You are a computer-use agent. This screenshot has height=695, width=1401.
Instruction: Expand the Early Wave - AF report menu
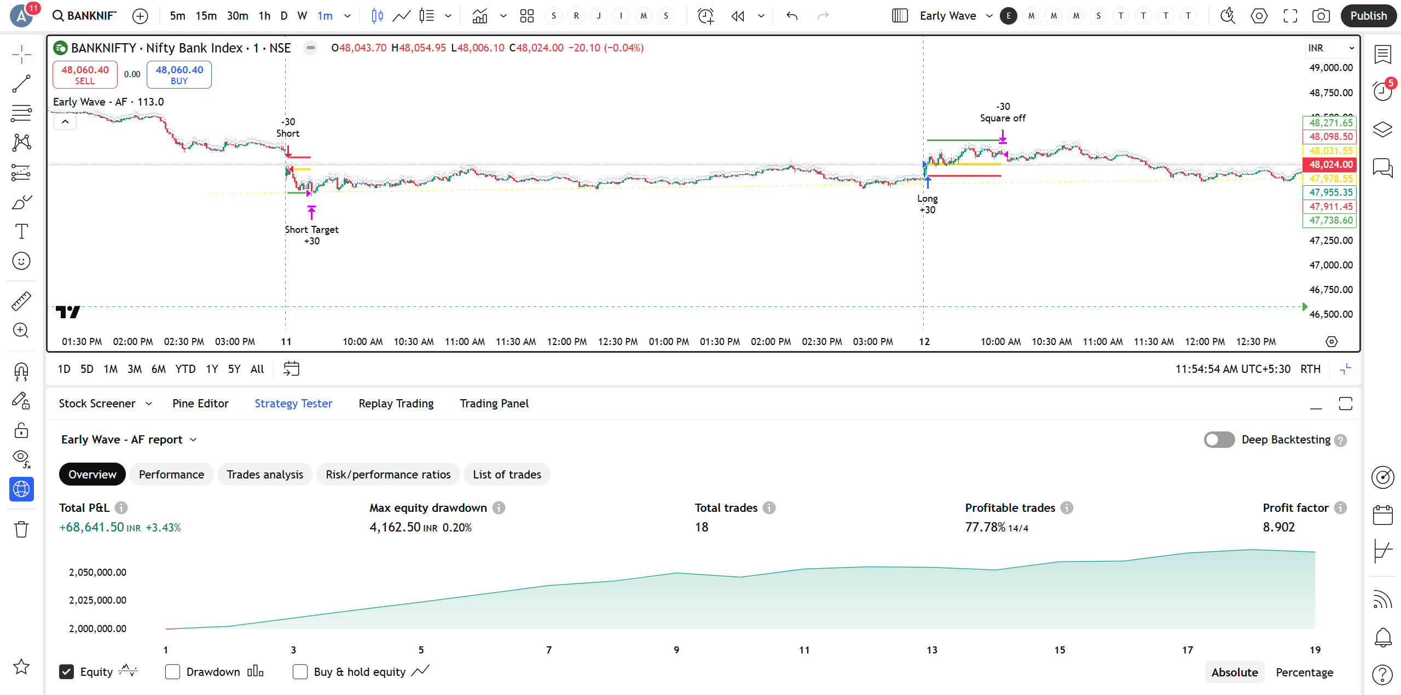pyautogui.click(x=129, y=440)
